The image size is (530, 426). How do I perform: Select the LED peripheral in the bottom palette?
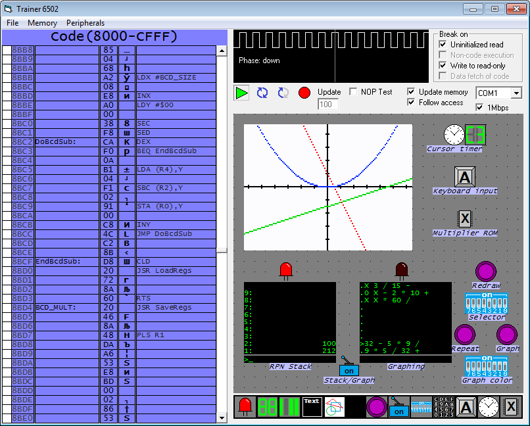point(245,406)
